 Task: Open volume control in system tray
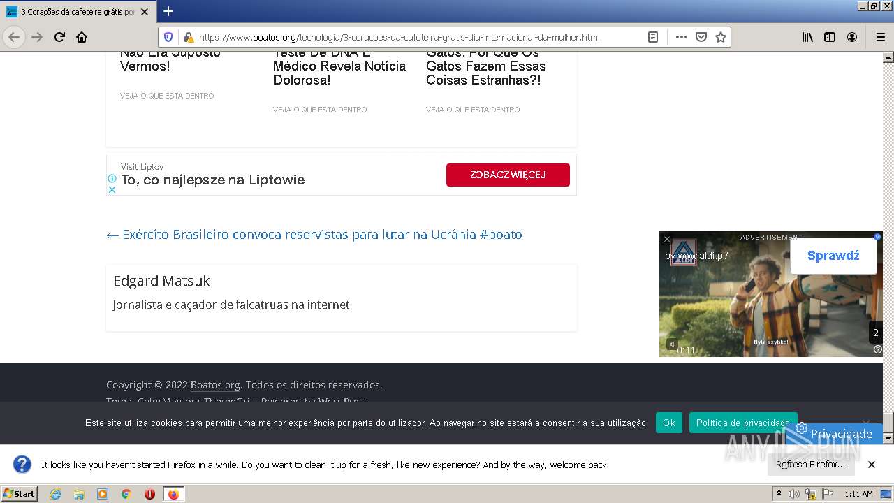(x=794, y=494)
